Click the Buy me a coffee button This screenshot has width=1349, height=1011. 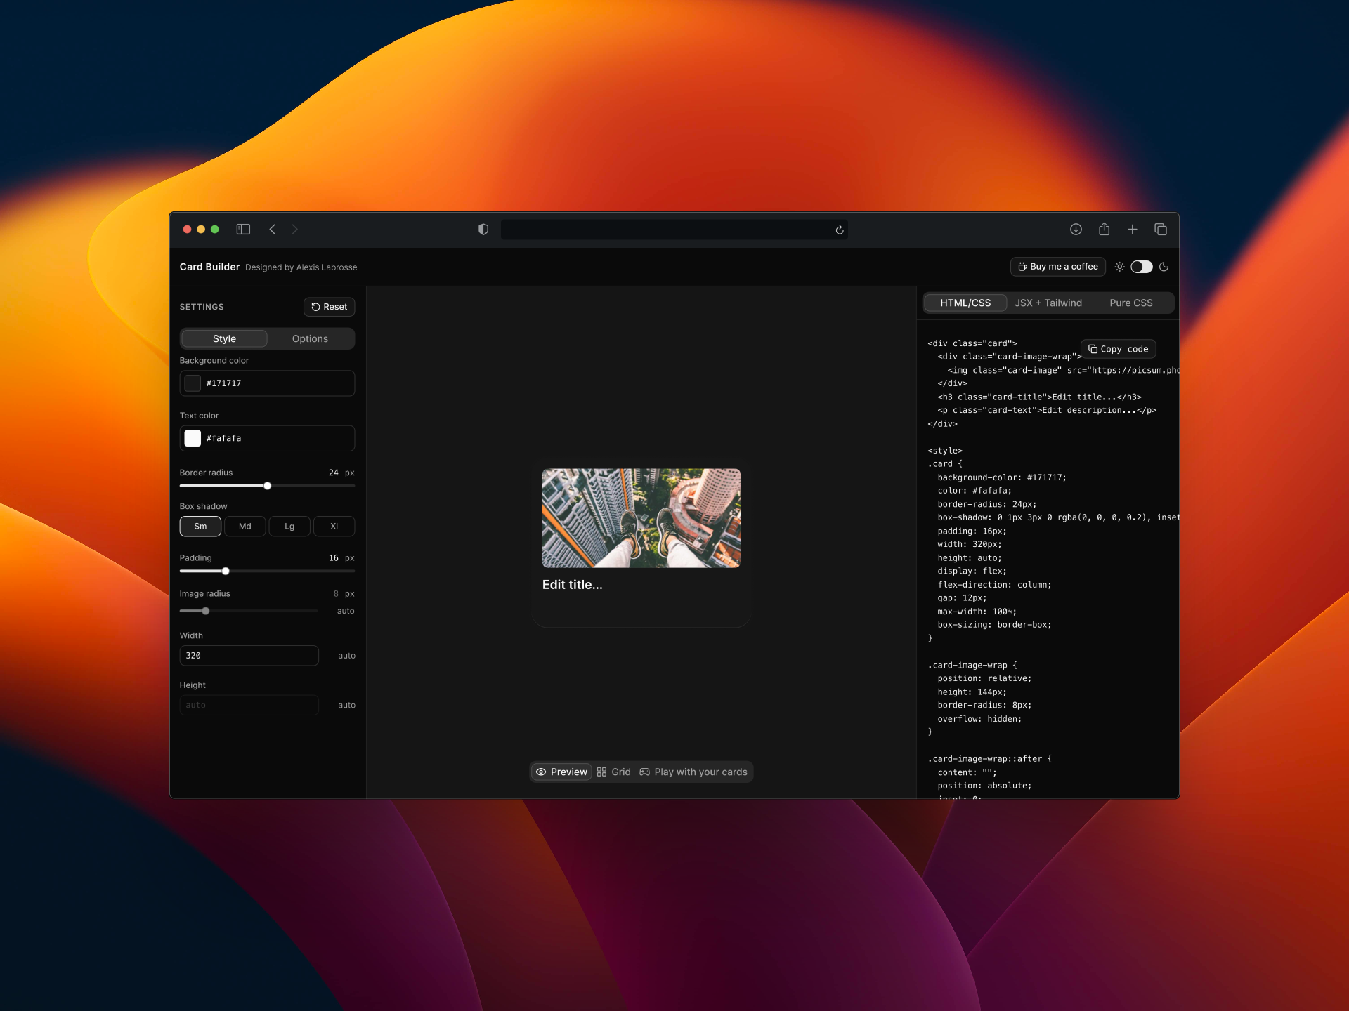(1058, 267)
